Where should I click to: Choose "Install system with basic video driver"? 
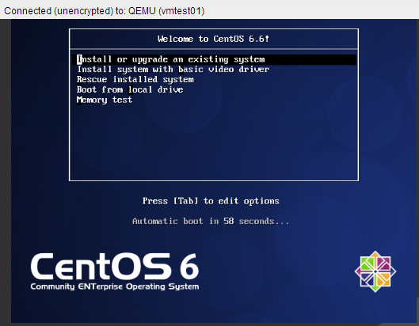pyautogui.click(x=173, y=70)
